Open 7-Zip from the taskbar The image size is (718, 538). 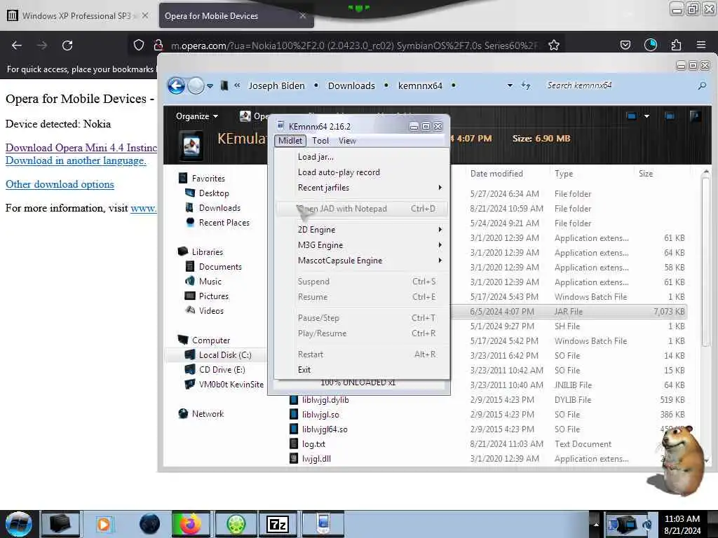pos(278,524)
